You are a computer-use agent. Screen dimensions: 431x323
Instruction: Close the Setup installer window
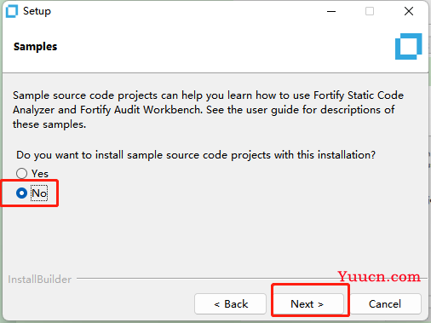pyautogui.click(x=409, y=11)
